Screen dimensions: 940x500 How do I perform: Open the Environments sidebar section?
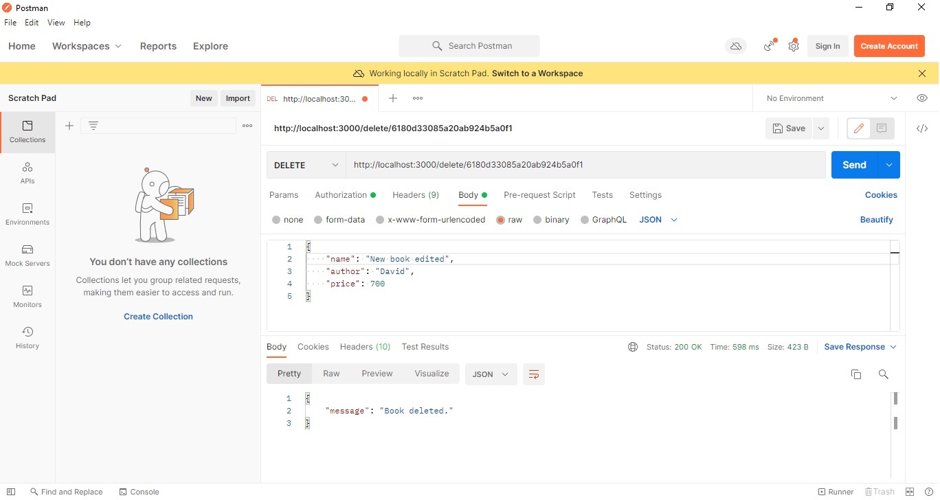click(x=27, y=214)
